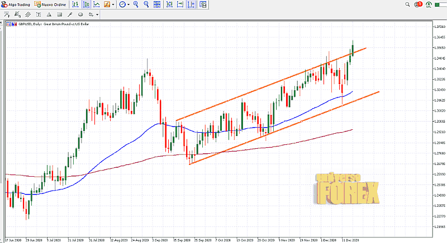Expand the drawing objects dropdown arrow
The height and width of the screenshot is (243, 447).
coord(97,14)
